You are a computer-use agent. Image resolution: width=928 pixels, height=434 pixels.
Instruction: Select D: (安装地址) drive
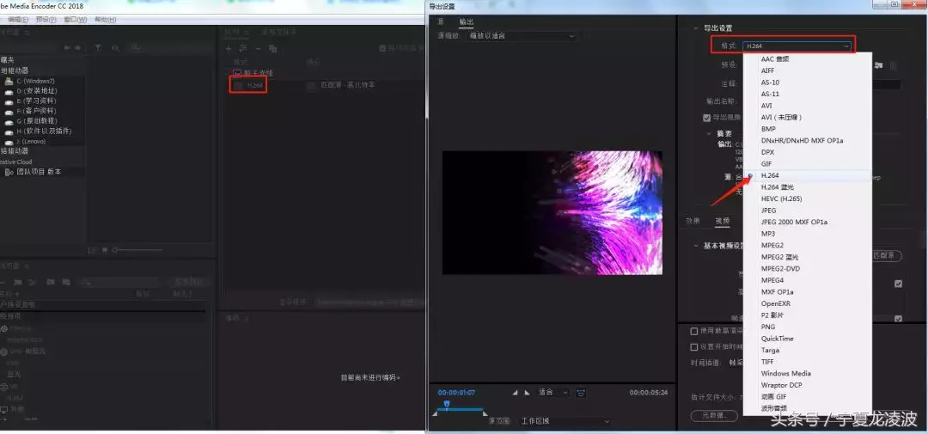coord(35,90)
